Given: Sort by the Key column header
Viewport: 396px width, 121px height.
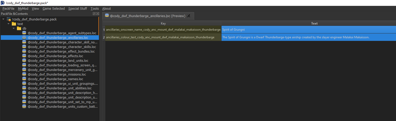Looking at the screenshot, I should [x=163, y=23].
